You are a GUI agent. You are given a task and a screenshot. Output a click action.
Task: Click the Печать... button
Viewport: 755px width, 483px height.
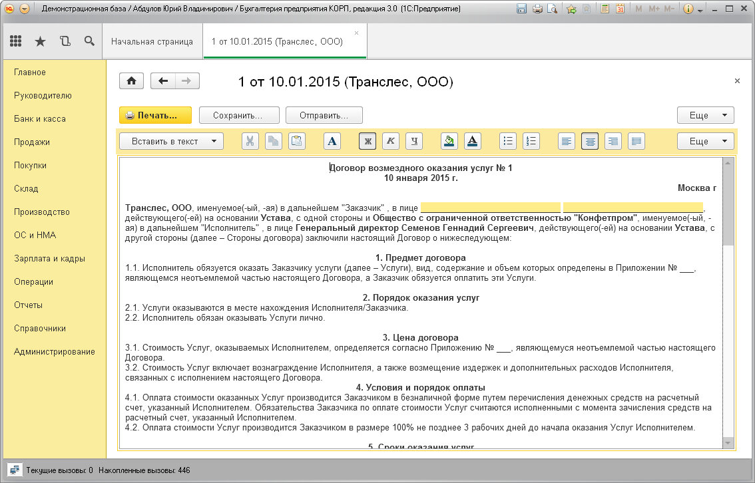click(156, 116)
